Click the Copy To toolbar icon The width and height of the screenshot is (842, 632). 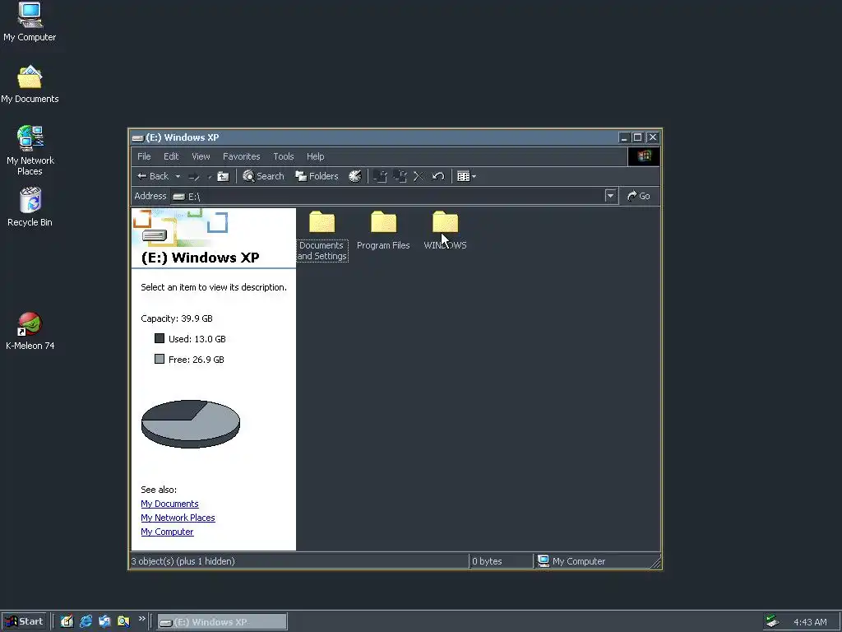pyautogui.click(x=400, y=176)
